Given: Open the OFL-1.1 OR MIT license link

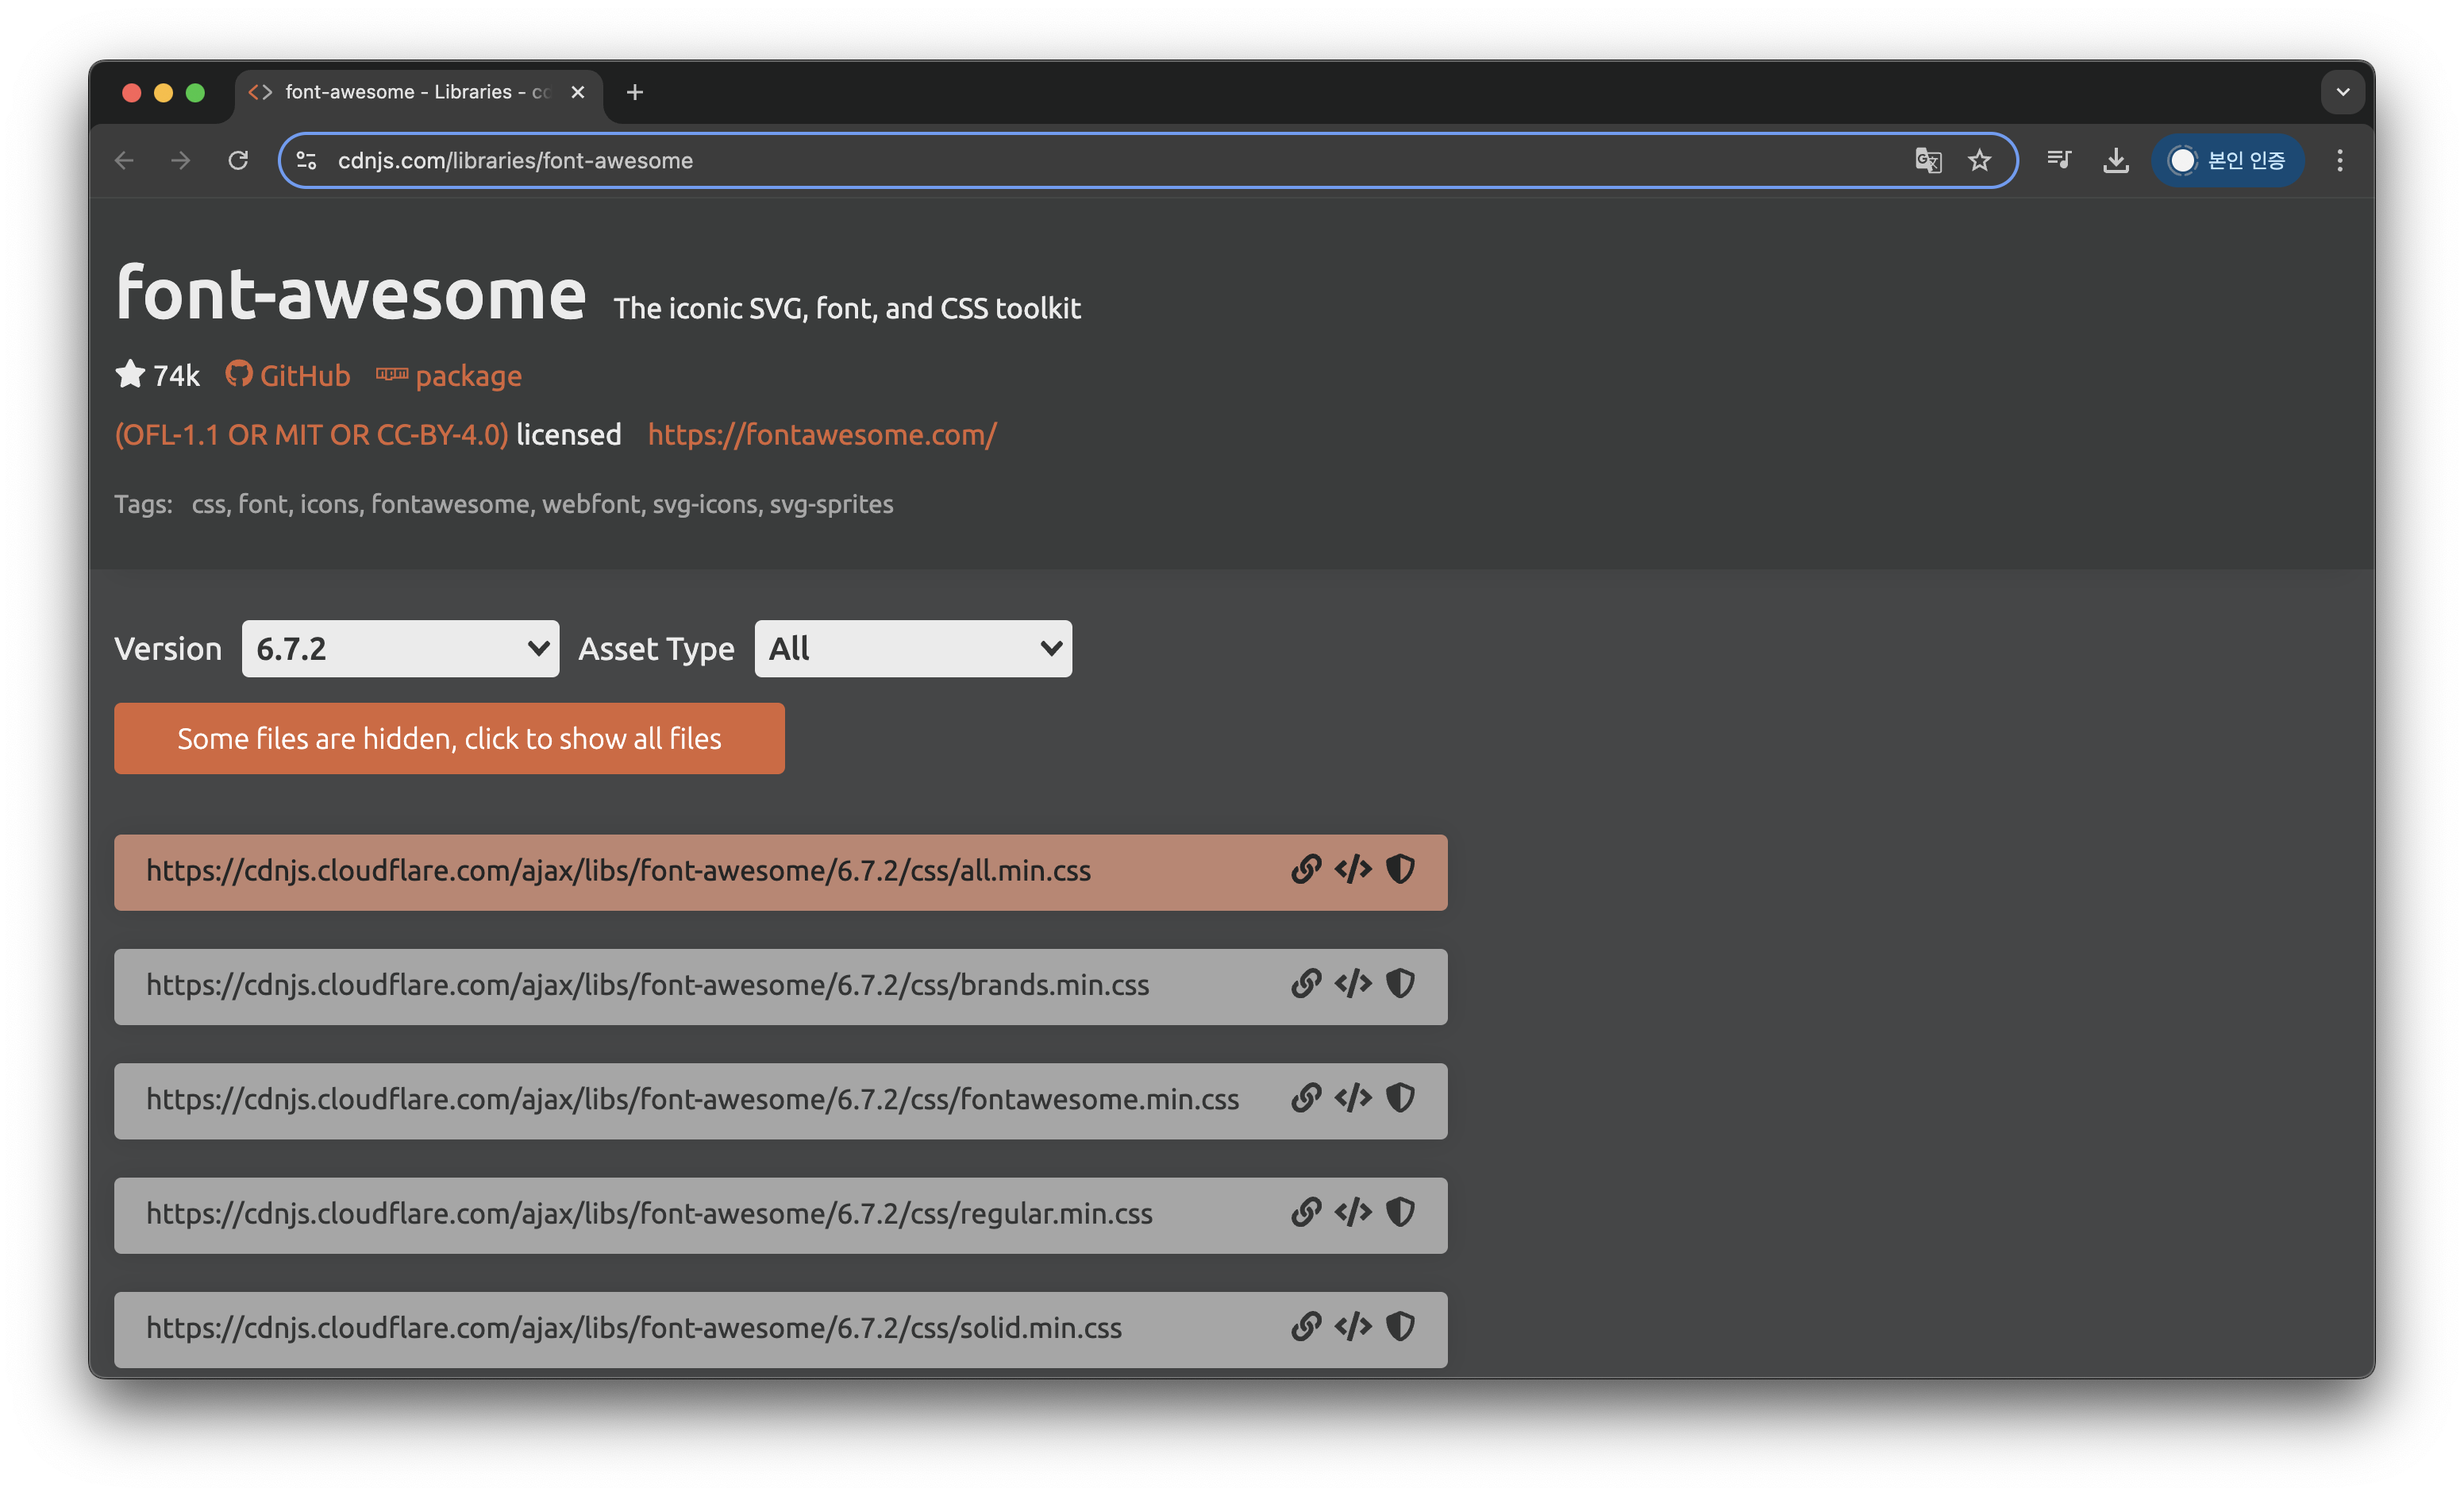Looking at the screenshot, I should [x=311, y=434].
